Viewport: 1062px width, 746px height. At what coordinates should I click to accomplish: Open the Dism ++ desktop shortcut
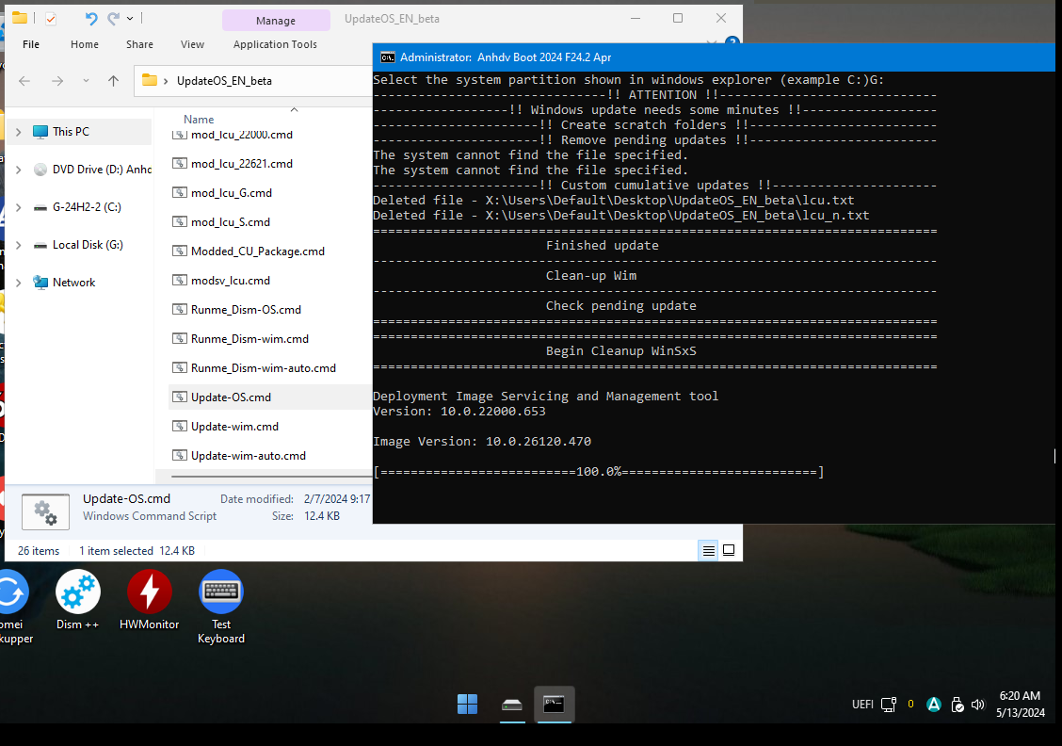[78, 600]
